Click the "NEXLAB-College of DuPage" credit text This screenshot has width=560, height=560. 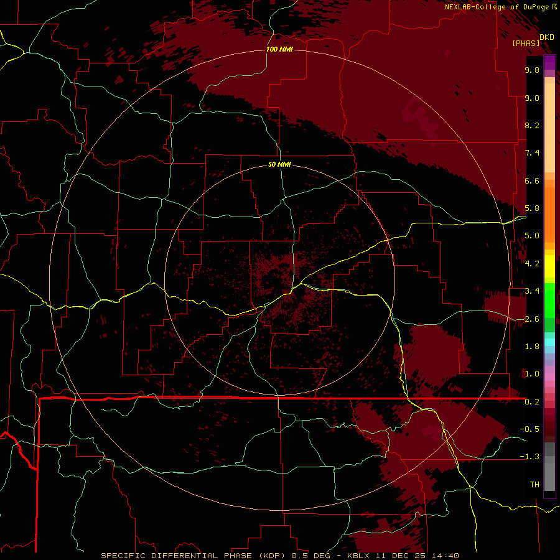[x=497, y=7]
